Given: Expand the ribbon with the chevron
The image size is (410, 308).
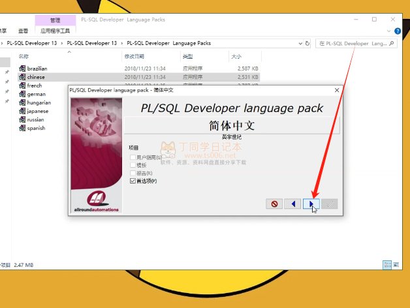Looking at the screenshot, I should [x=388, y=31].
